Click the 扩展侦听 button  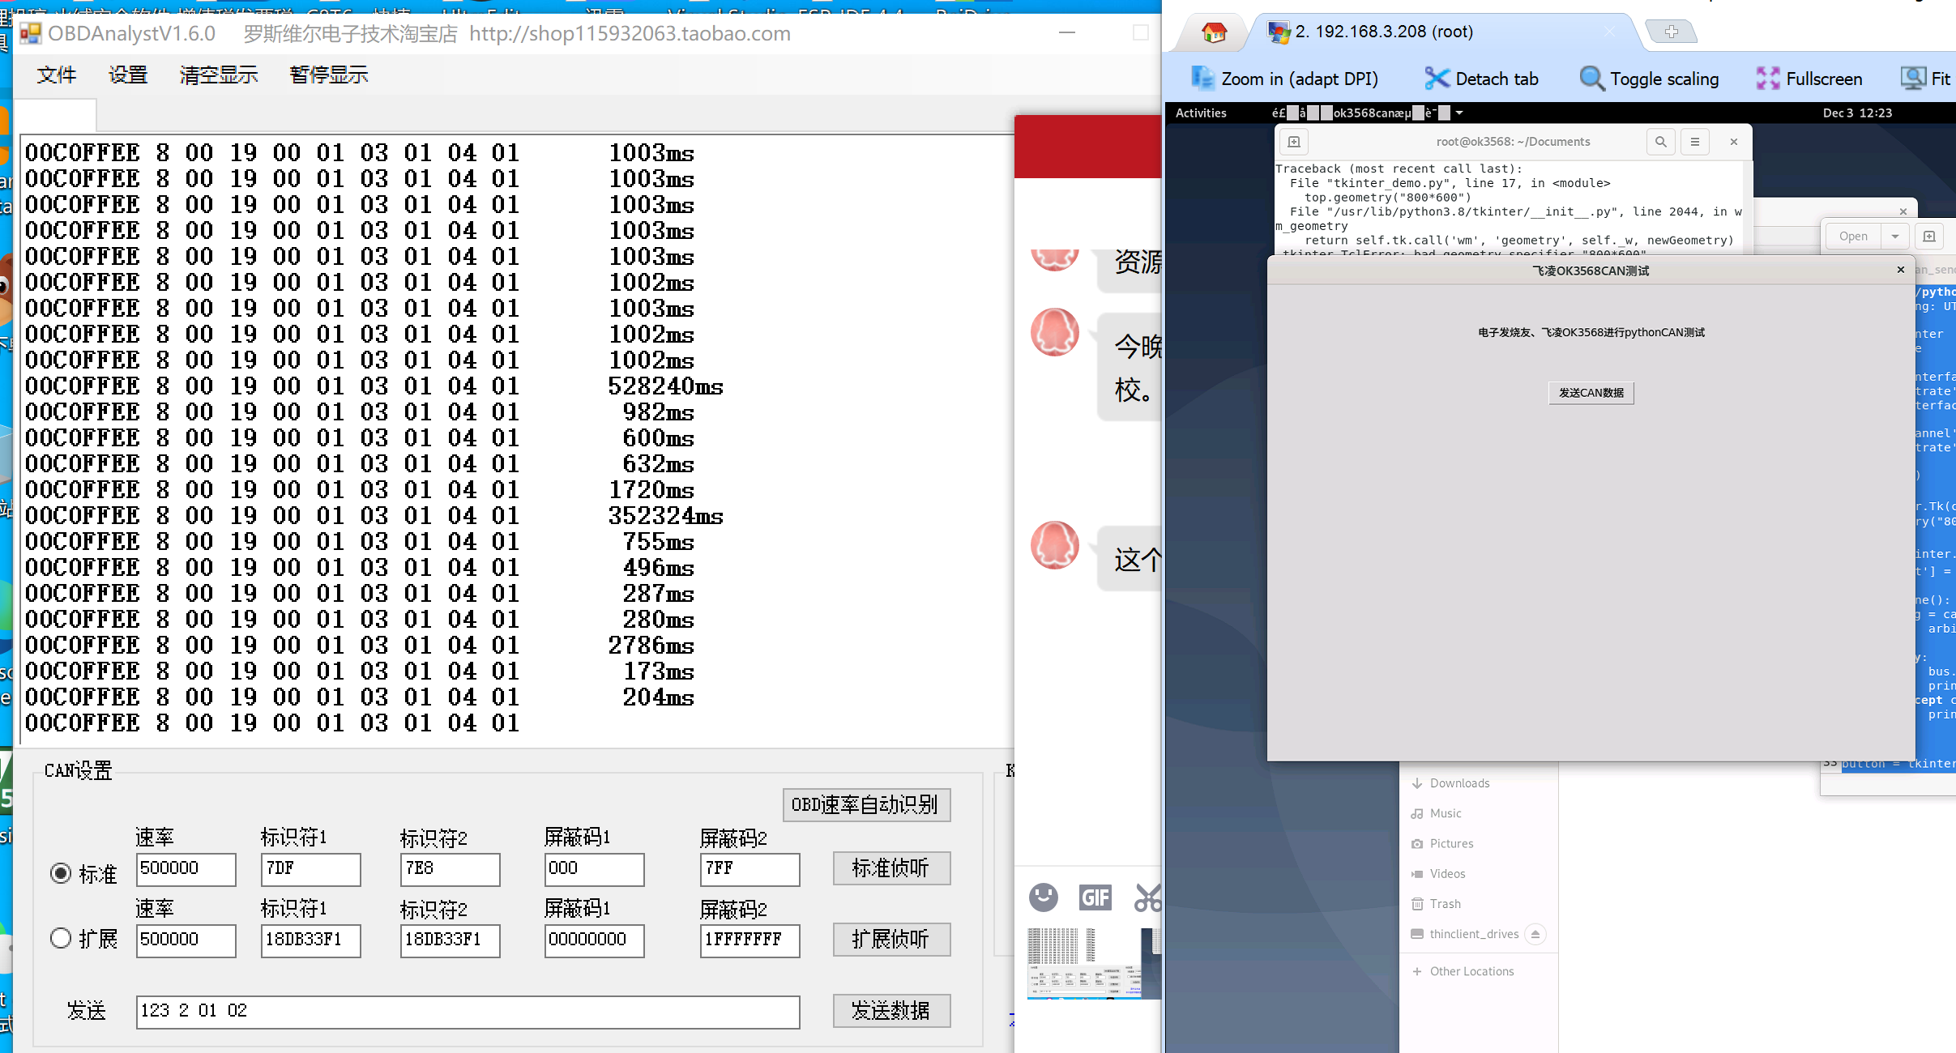891,940
